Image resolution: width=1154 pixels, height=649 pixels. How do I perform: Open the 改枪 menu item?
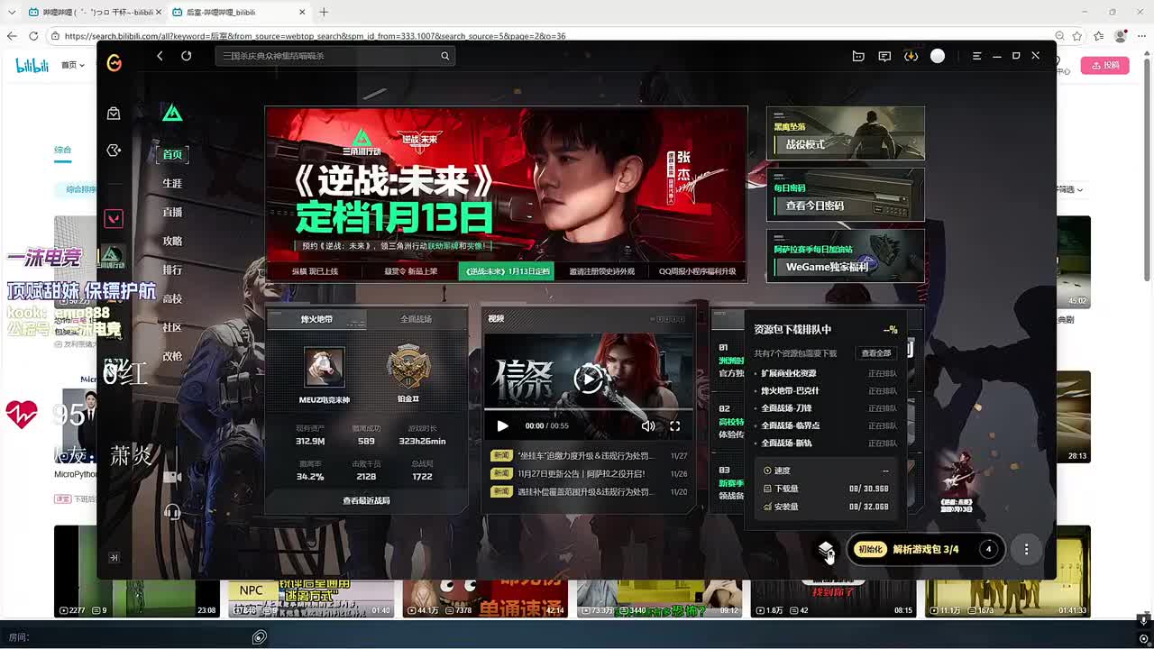[172, 356]
